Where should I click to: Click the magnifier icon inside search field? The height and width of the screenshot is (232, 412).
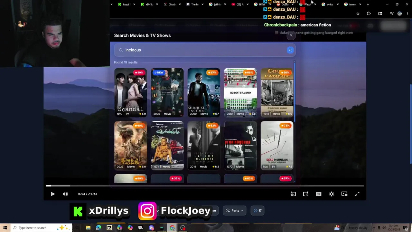click(x=121, y=50)
